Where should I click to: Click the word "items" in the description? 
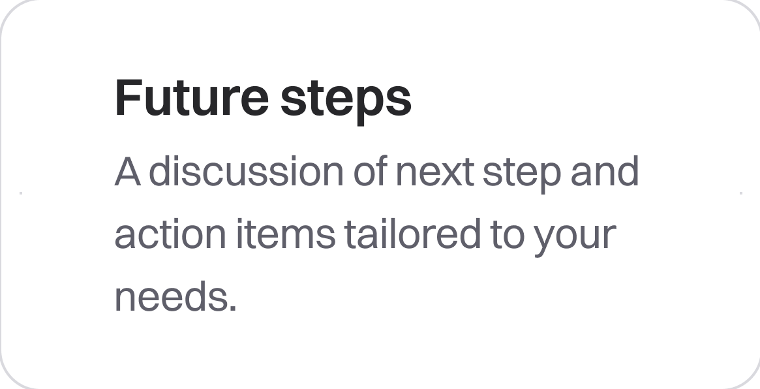tap(286, 234)
